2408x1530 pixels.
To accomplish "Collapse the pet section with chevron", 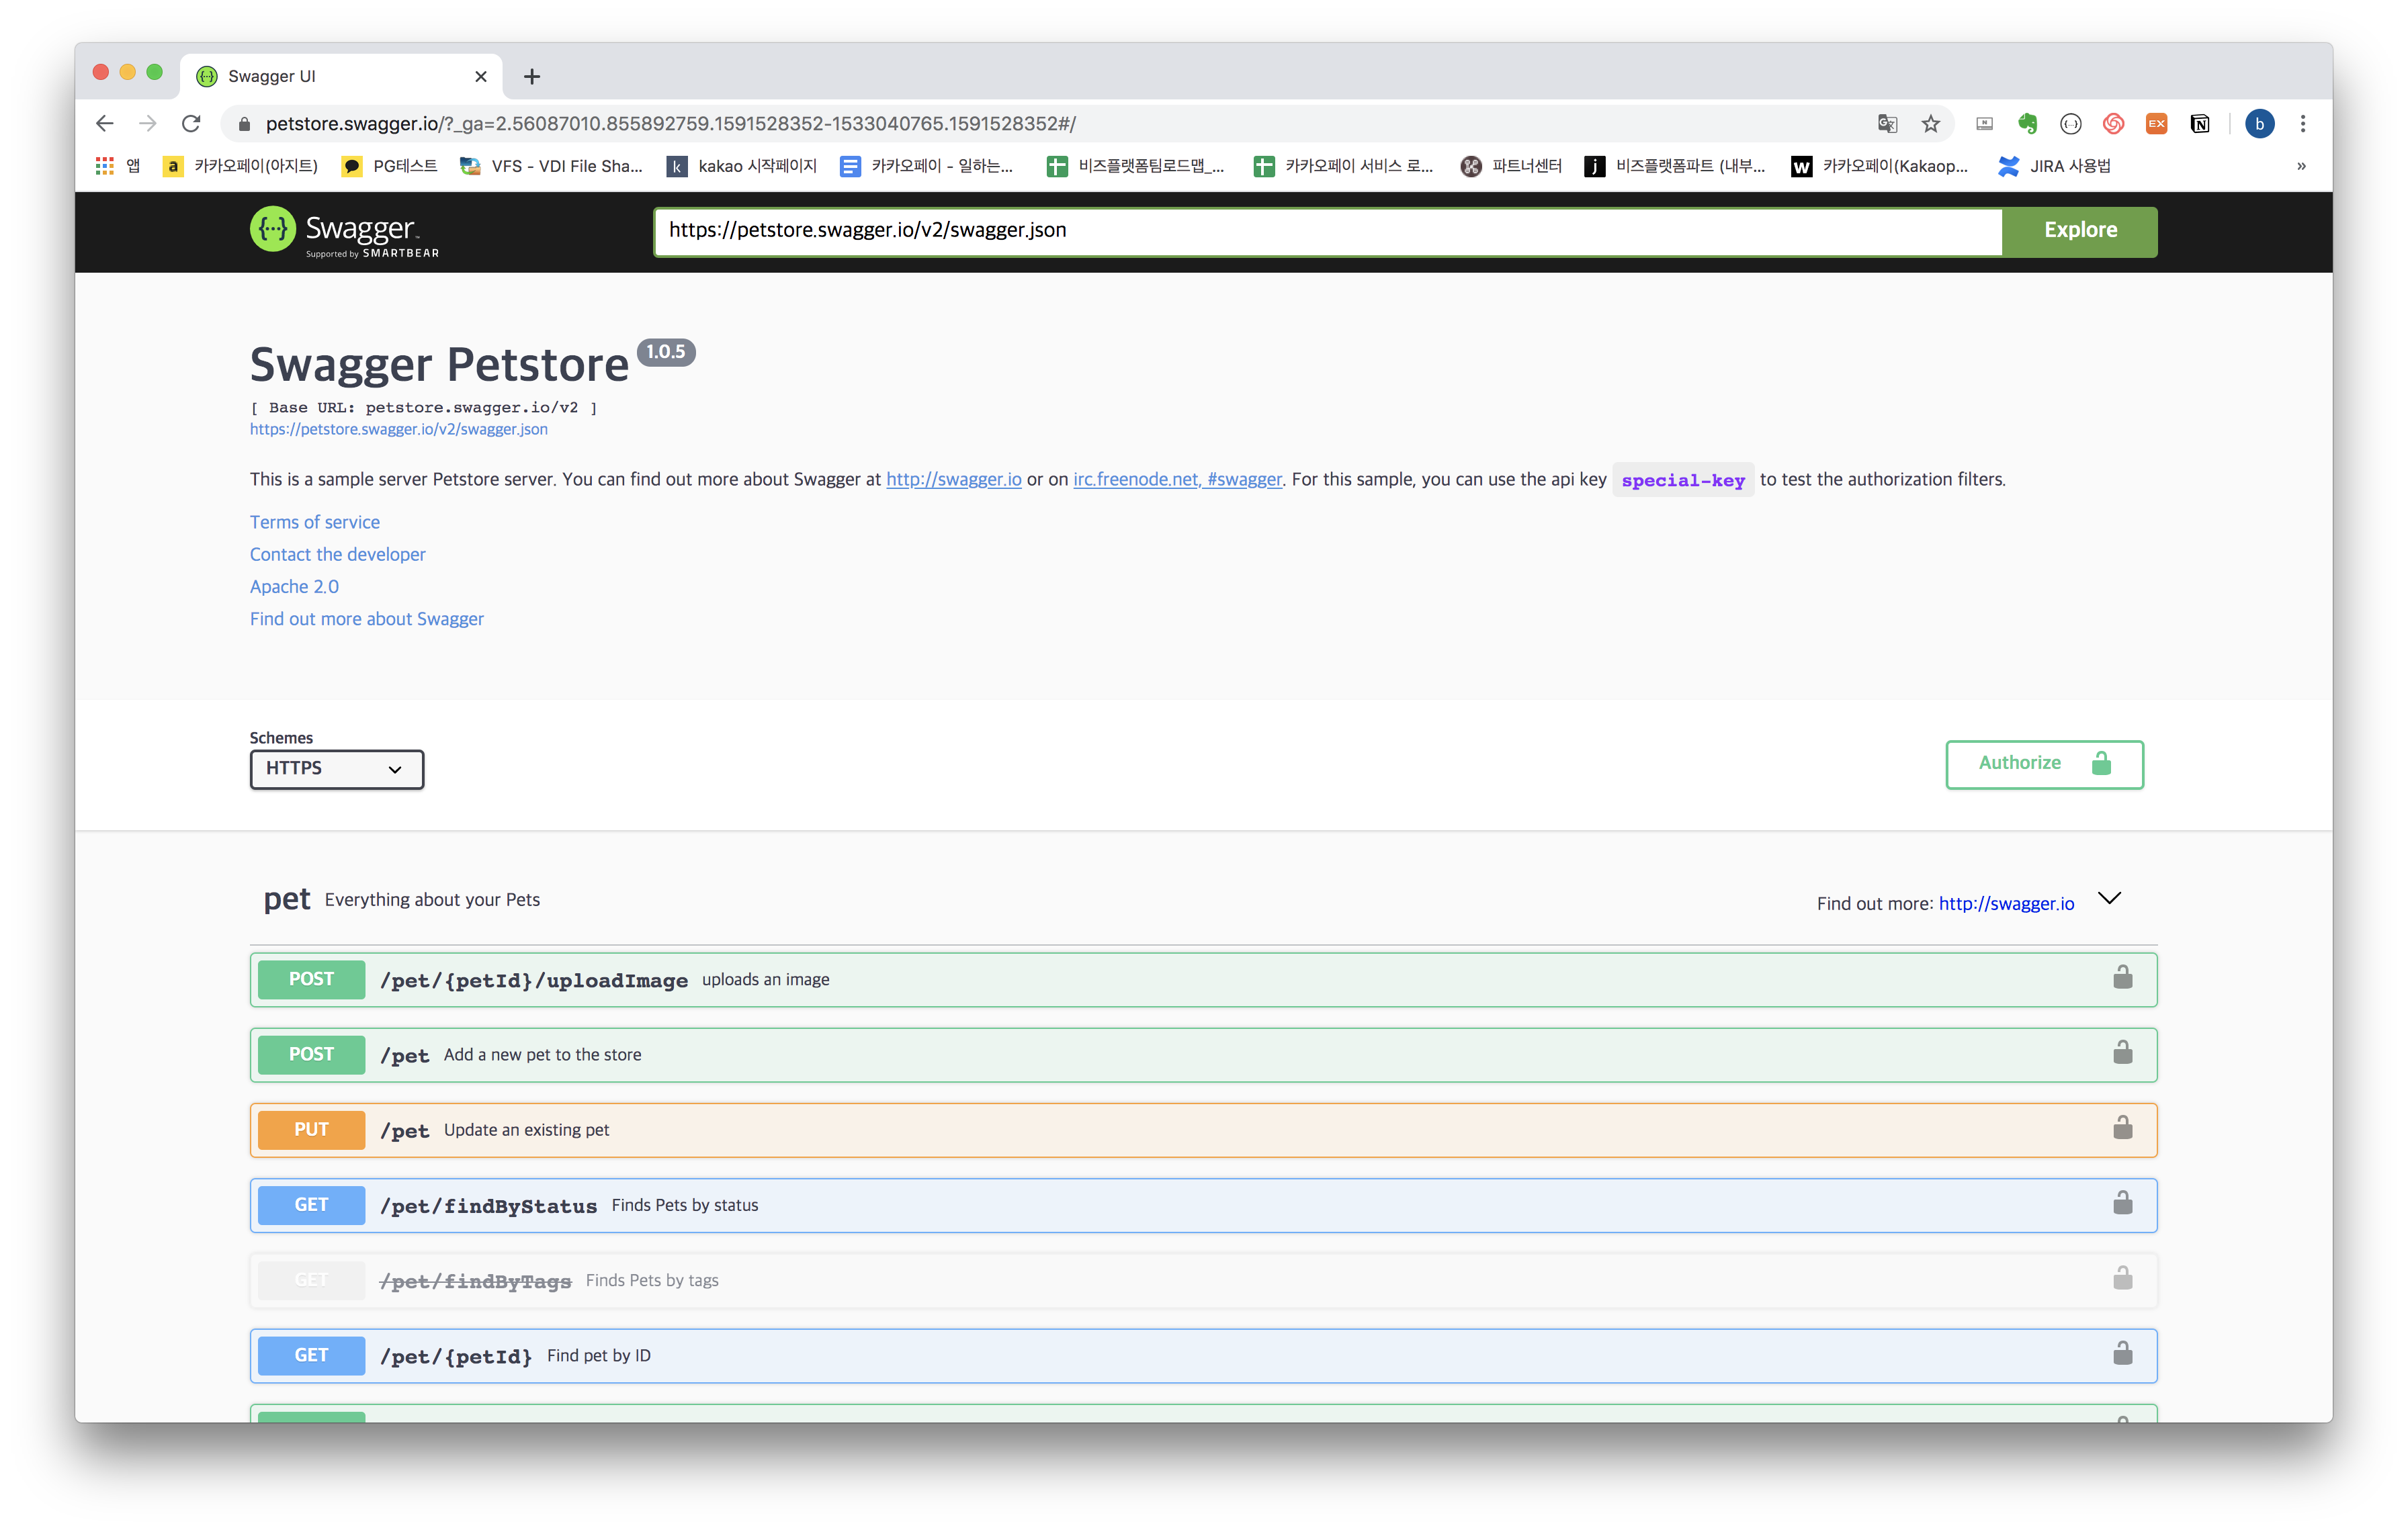I will coord(2109,899).
